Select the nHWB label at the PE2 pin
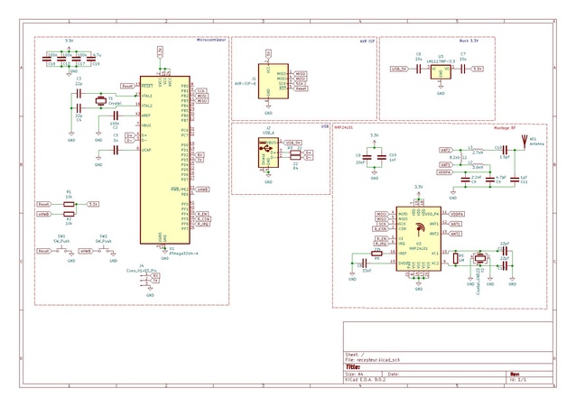Image resolution: width=576 pixels, height=407 pixels. 202,190
